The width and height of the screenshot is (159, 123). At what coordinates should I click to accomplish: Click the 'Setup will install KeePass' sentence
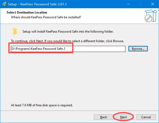(x=68, y=32)
